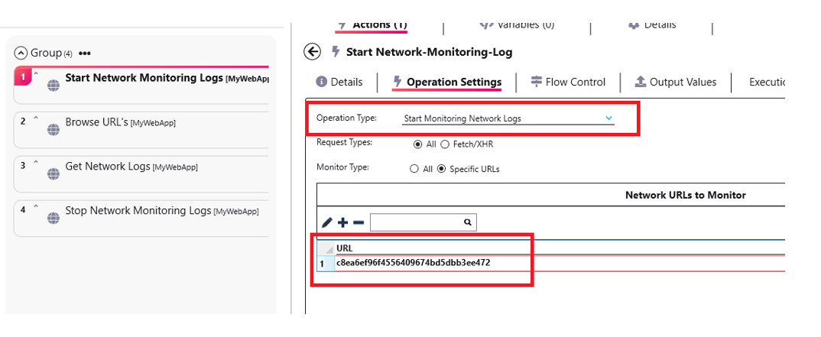Choose Specific URLs monitor type
The height and width of the screenshot is (337, 821).
click(x=441, y=169)
